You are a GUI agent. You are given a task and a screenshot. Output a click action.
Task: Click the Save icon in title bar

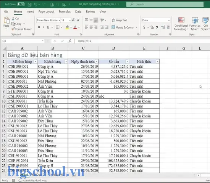[30, 5]
